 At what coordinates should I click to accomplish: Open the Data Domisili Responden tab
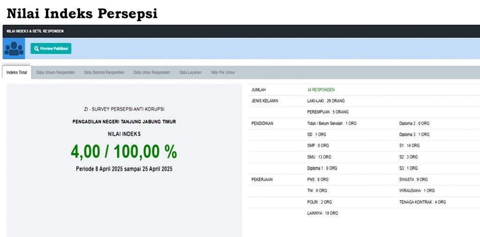[x=104, y=72]
